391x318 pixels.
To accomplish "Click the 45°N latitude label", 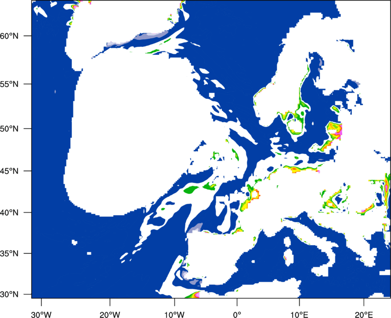I will point(9,171).
